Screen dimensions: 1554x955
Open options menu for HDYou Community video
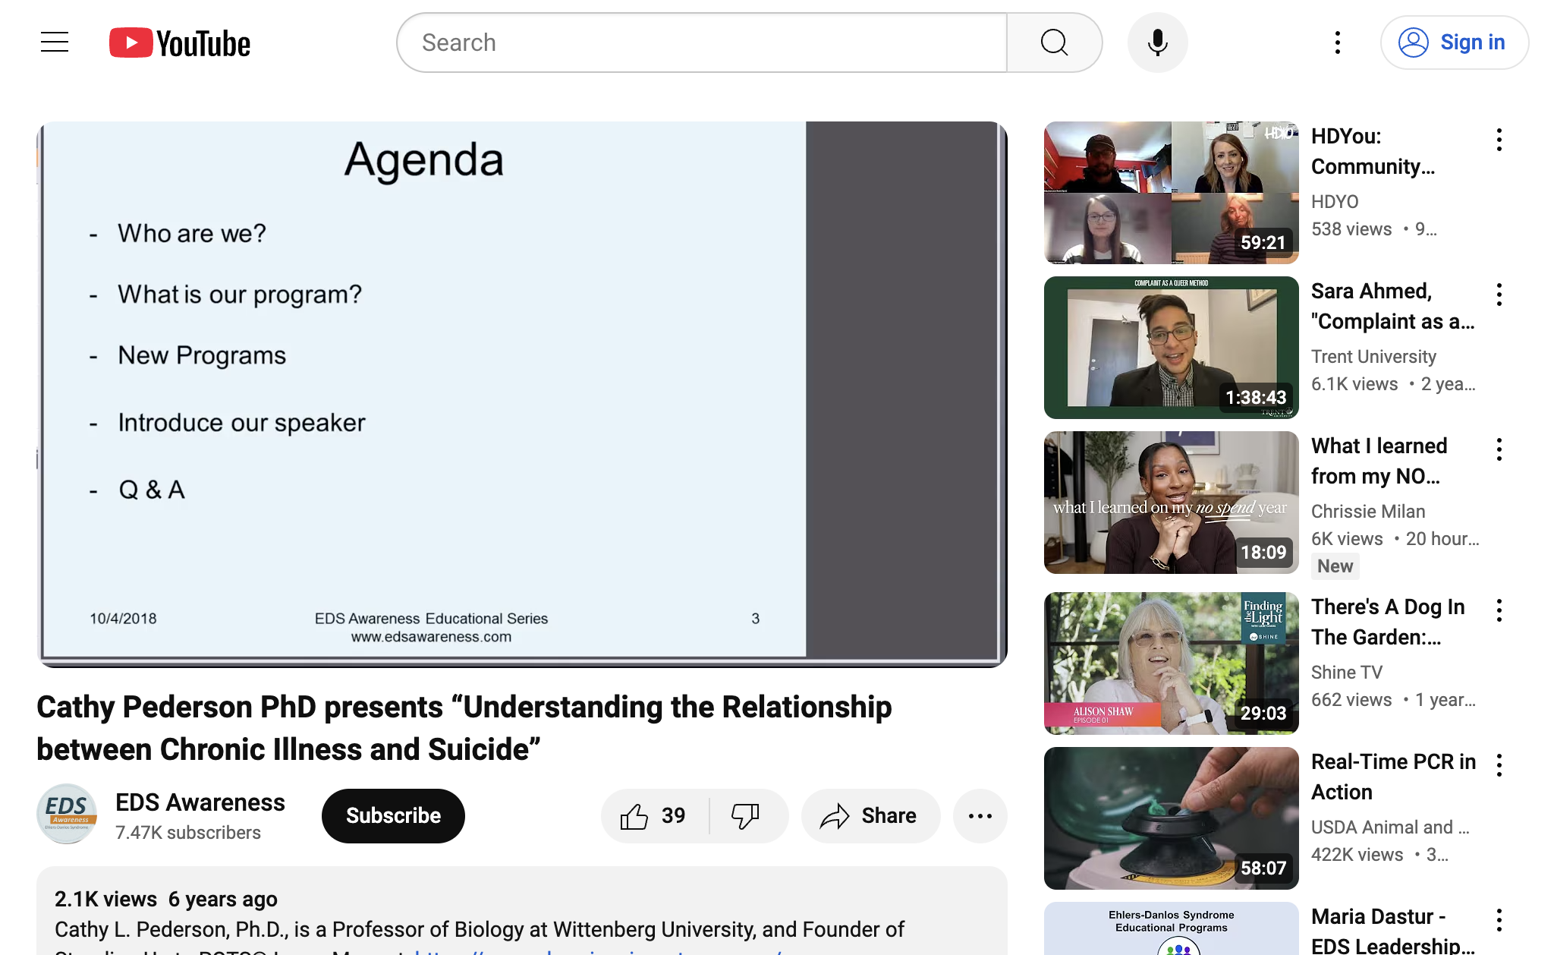click(1499, 140)
